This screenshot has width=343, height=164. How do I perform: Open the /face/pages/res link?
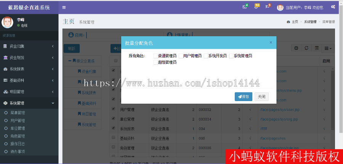tap(273, 138)
